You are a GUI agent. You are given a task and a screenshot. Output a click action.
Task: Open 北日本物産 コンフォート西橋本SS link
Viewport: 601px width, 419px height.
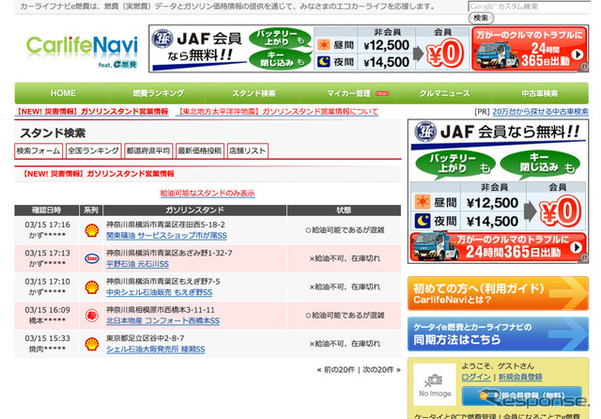point(162,320)
